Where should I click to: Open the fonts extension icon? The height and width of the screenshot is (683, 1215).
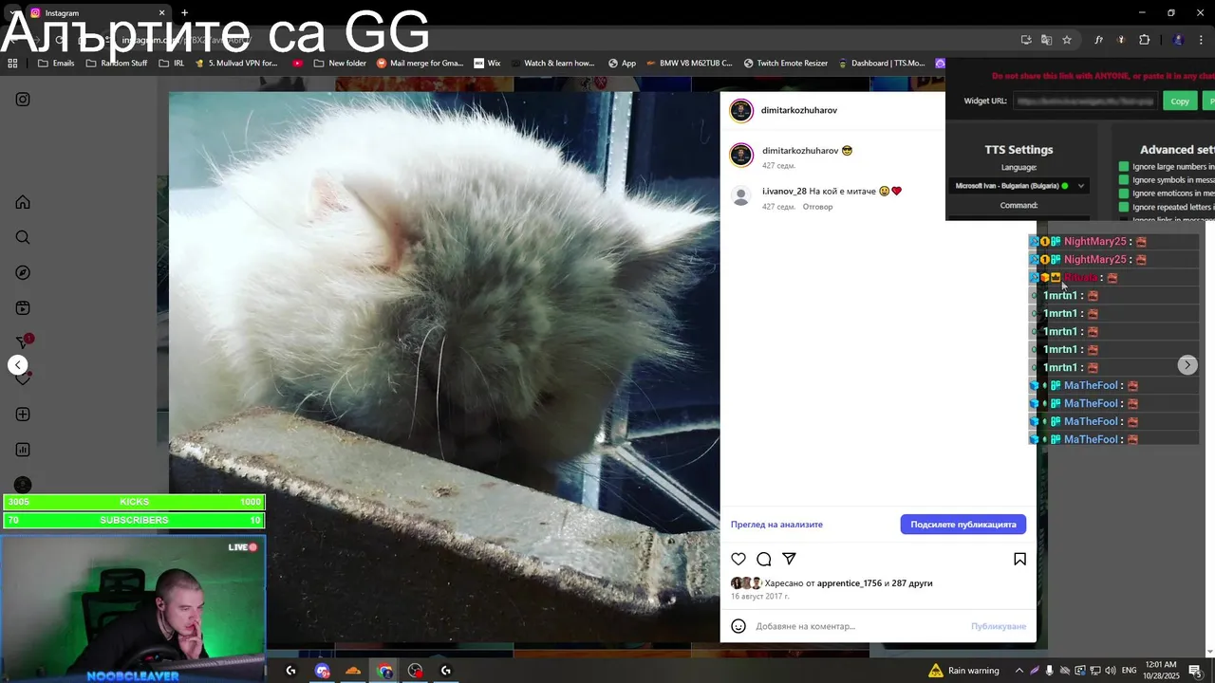[x=1098, y=40]
